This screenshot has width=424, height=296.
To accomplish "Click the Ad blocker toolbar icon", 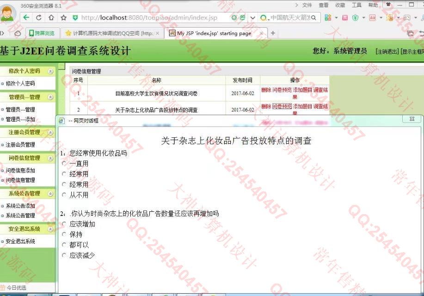I will 372,18.
